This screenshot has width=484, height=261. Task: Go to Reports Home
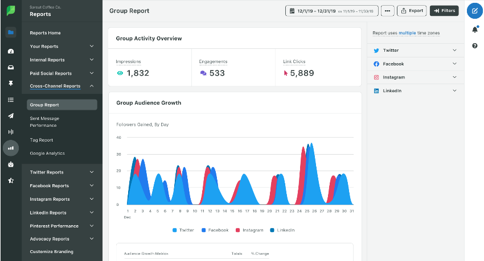[x=45, y=33]
